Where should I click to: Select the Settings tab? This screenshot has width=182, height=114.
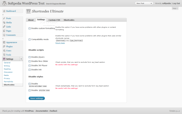coord(41,20)
